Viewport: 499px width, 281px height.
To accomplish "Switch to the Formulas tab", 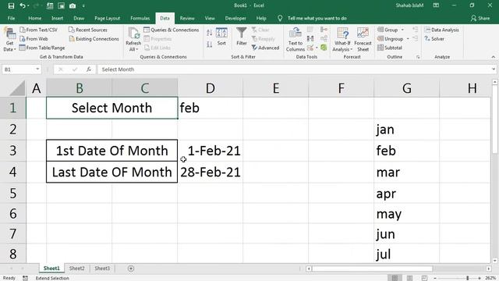I will click(x=140, y=18).
